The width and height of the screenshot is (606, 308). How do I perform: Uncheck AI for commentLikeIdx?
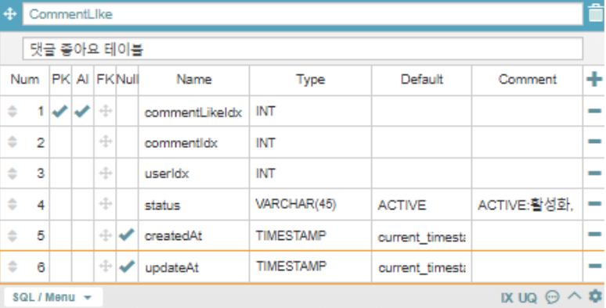82,111
